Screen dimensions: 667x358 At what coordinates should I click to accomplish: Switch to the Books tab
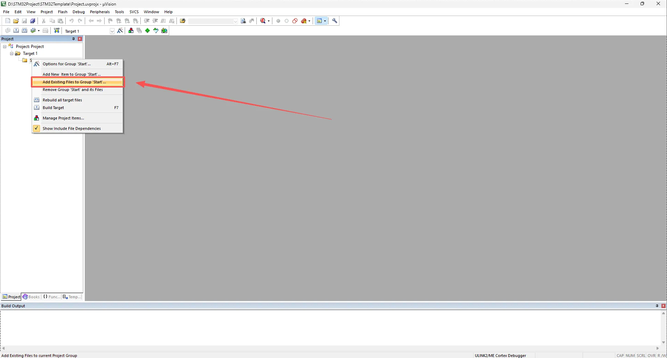point(31,297)
